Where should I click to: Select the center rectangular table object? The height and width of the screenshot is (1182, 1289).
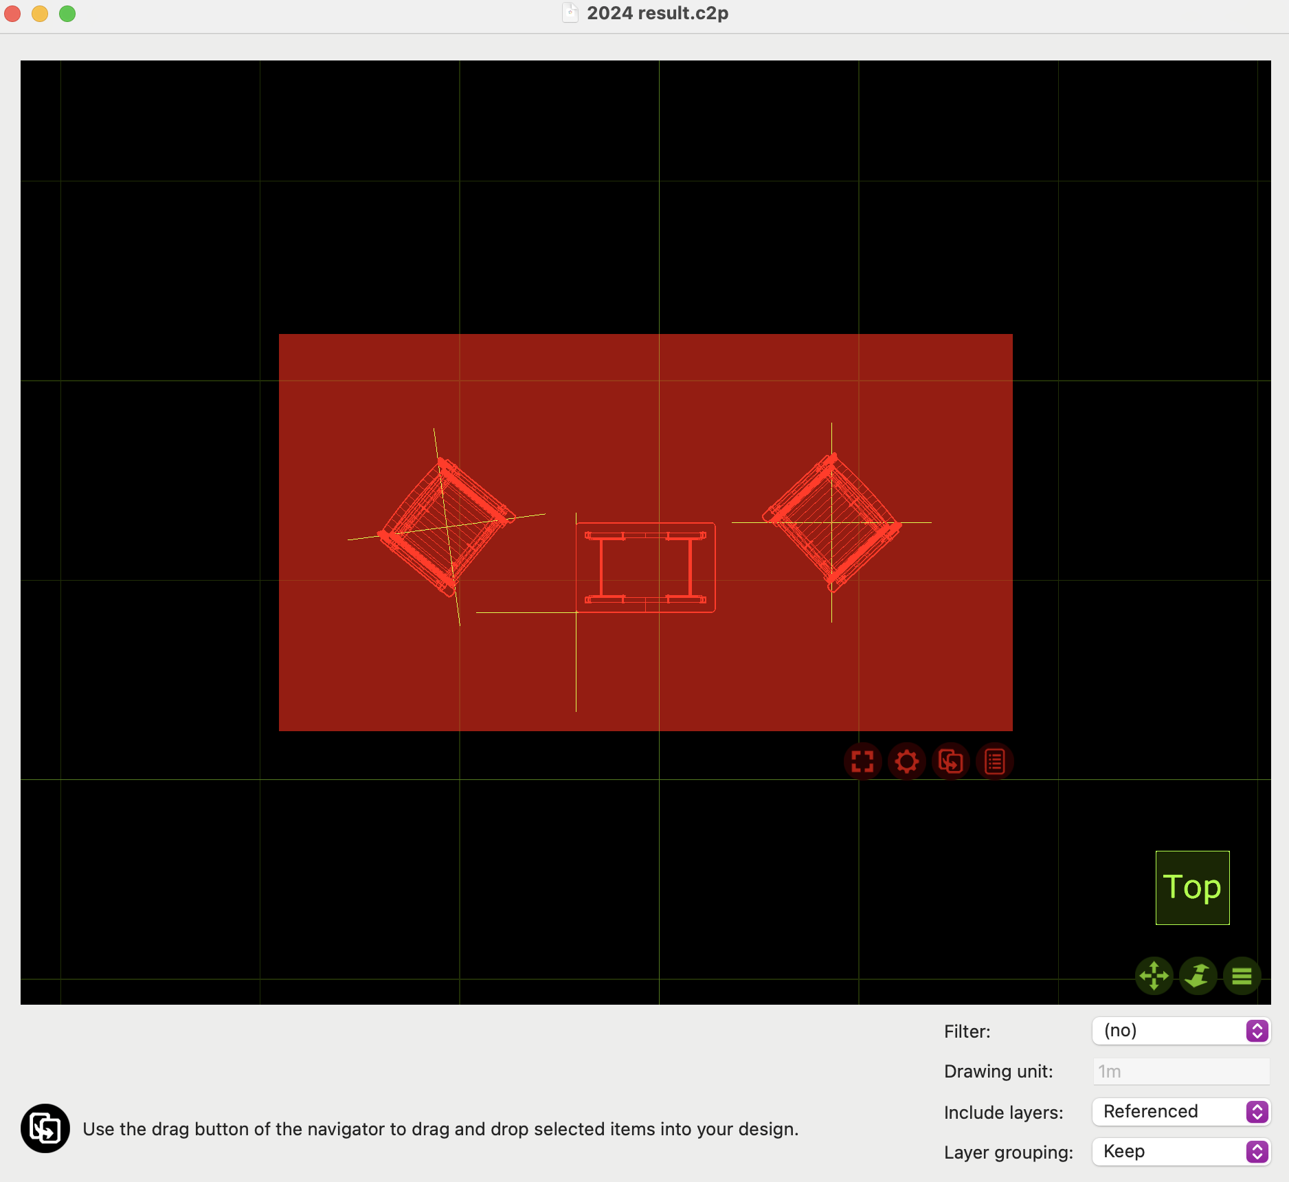645,568
